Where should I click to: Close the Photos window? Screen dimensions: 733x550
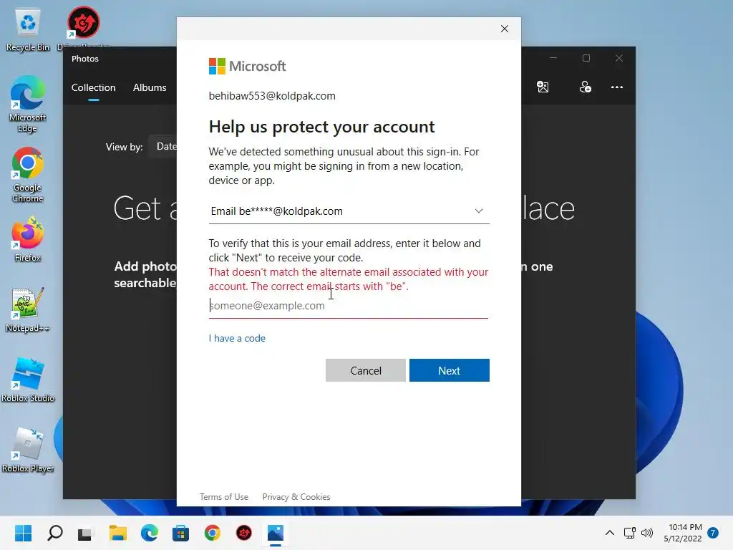pos(619,58)
